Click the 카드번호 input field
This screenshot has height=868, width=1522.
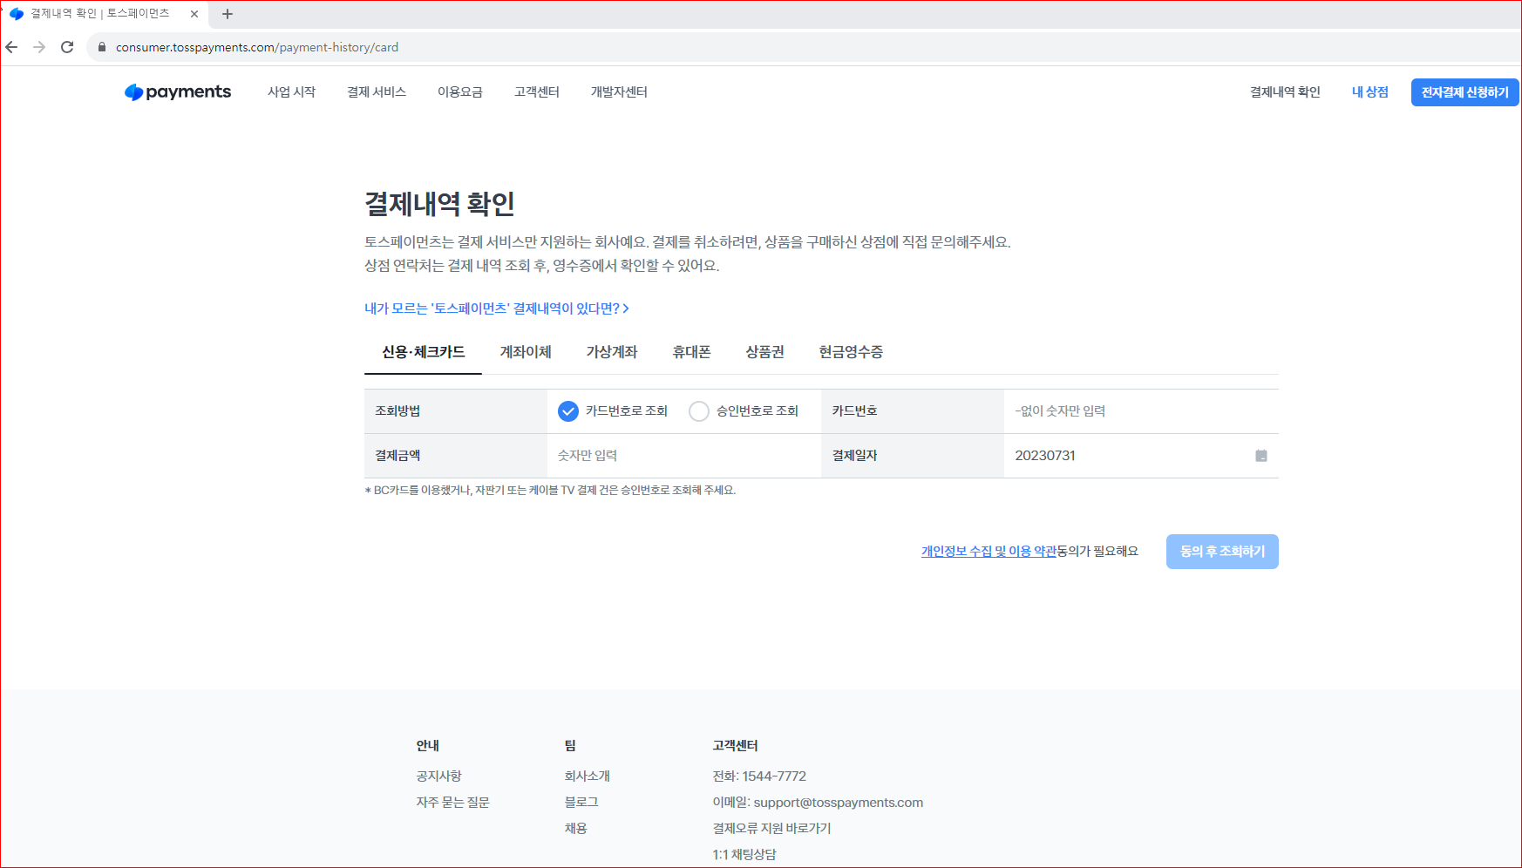(1133, 411)
